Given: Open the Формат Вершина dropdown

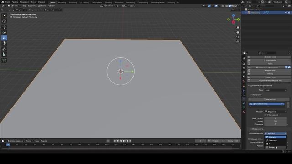Looking at the screenshot, I should [275, 112].
